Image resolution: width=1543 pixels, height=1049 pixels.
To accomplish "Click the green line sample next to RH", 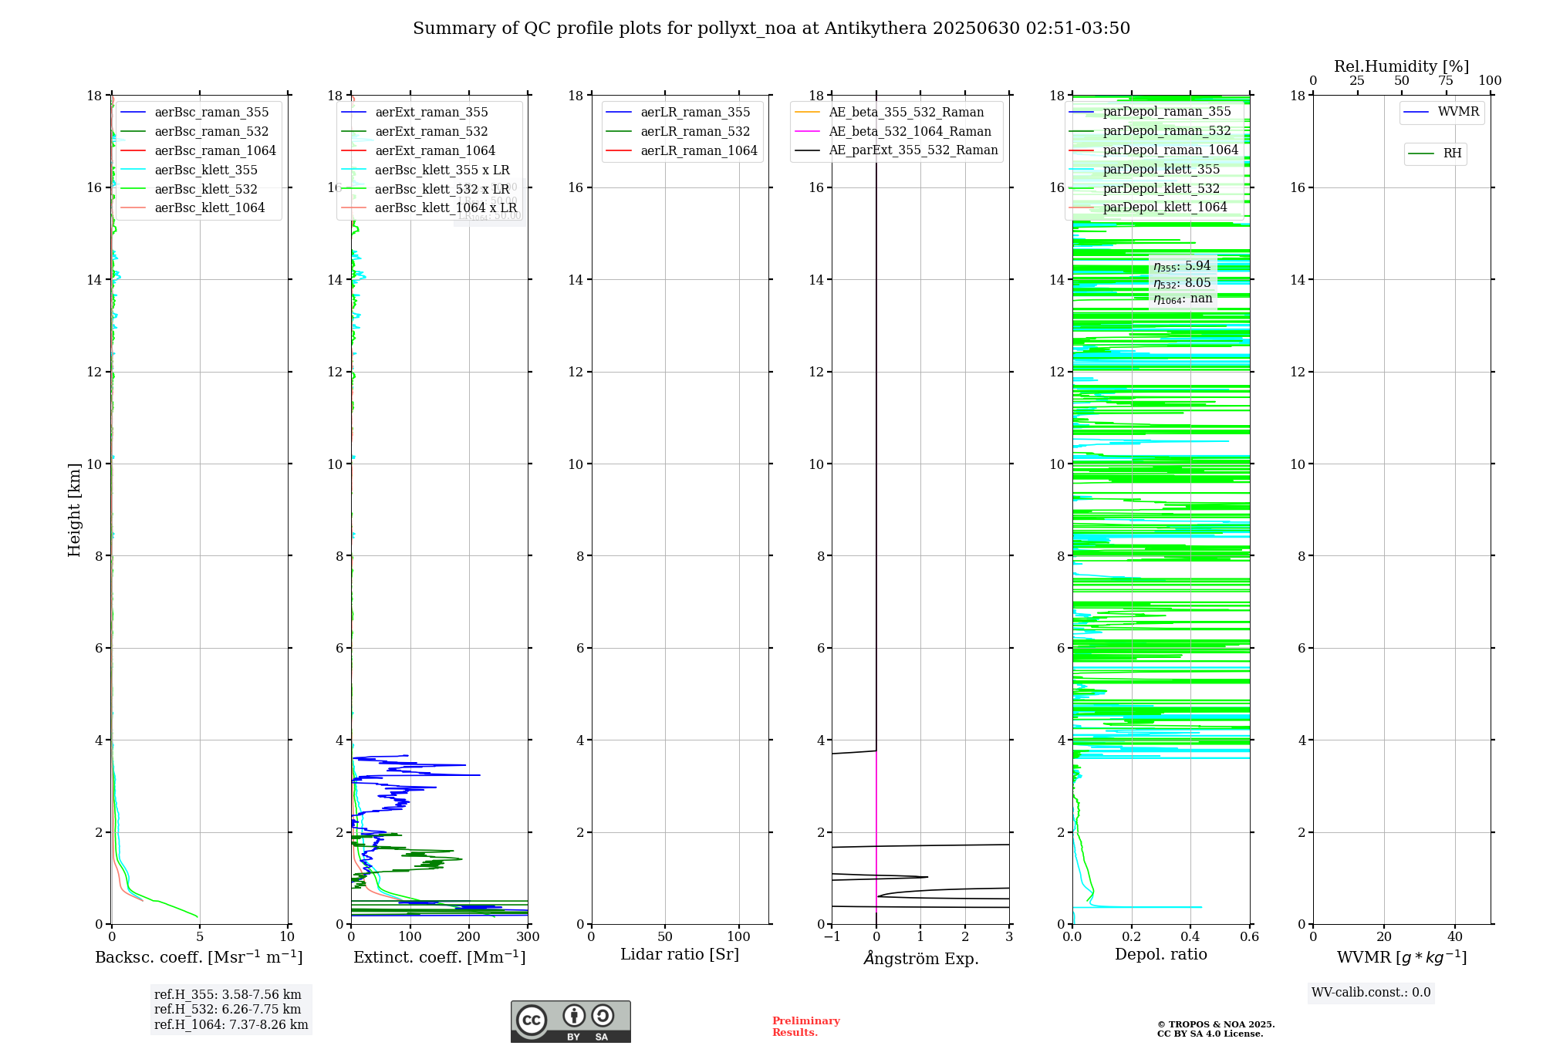I will (x=1421, y=154).
